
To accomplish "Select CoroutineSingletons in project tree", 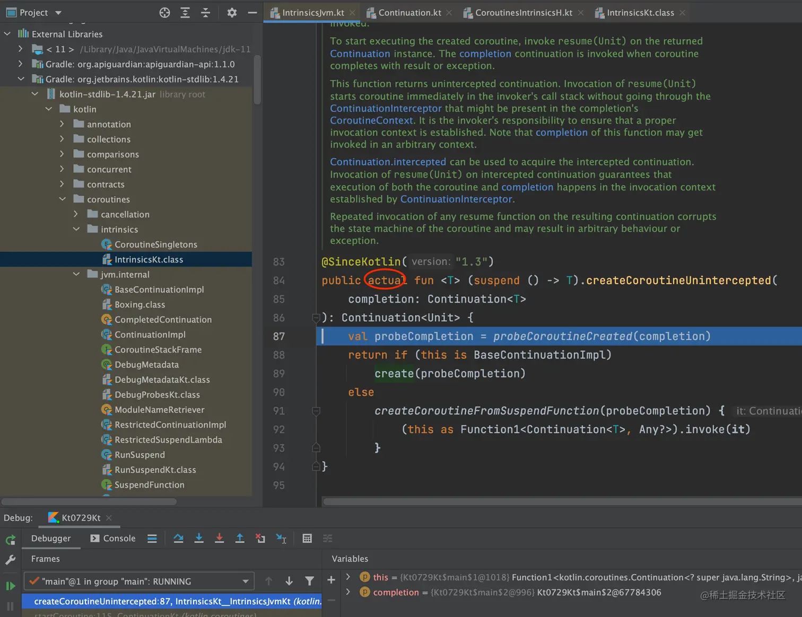I will pyautogui.click(x=156, y=244).
